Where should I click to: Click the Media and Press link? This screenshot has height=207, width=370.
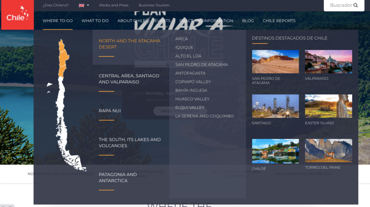[114, 5]
